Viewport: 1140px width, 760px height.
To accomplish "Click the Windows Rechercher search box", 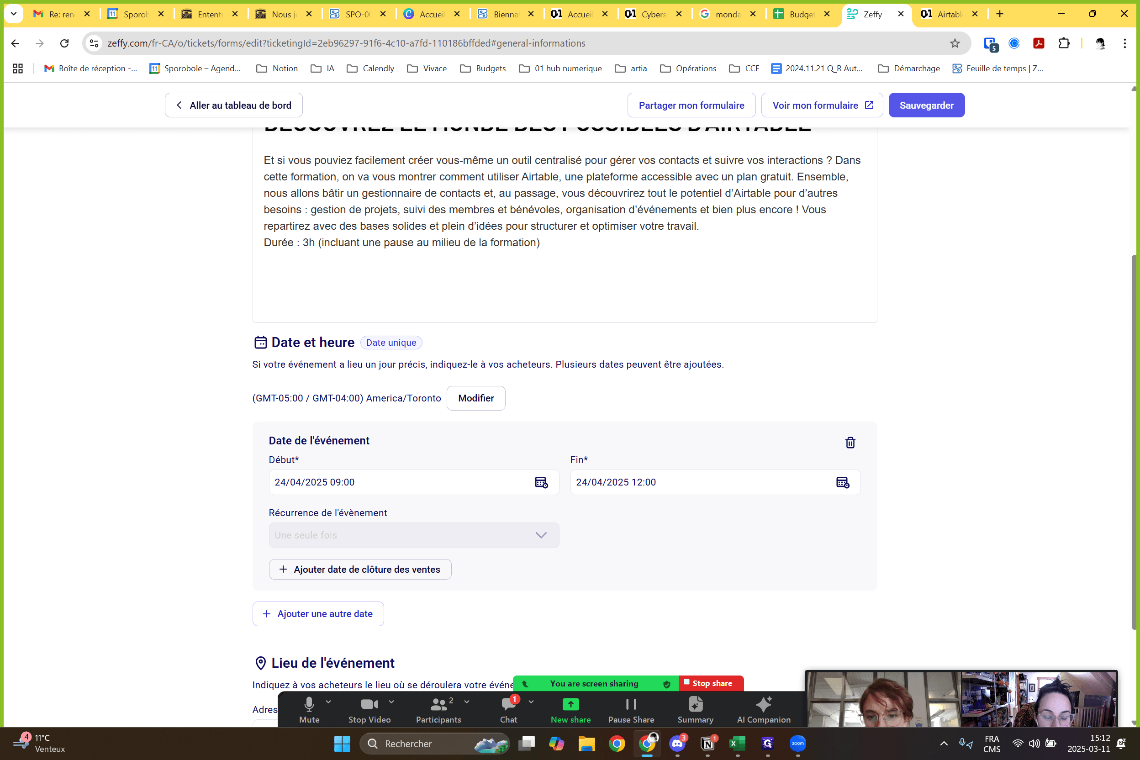I will [x=434, y=744].
